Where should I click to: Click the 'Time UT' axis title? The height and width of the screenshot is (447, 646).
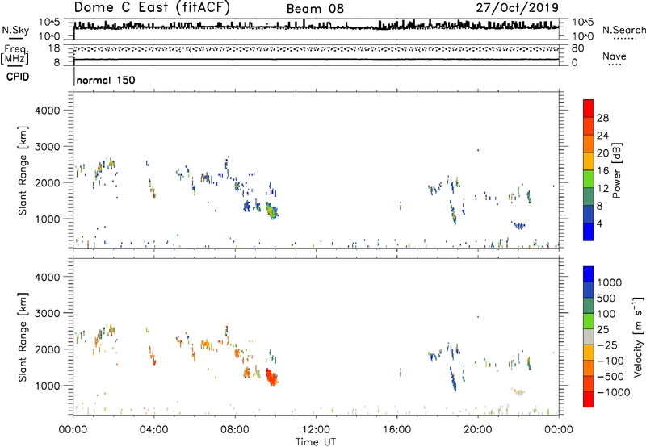[x=316, y=442]
